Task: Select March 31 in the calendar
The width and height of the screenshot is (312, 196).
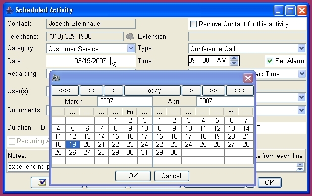Action: click(x=144, y=152)
